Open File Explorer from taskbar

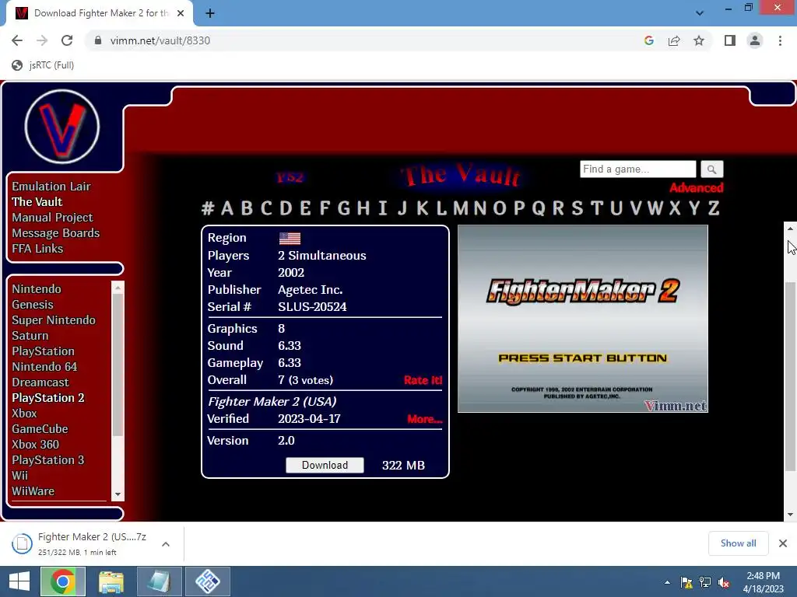111,581
